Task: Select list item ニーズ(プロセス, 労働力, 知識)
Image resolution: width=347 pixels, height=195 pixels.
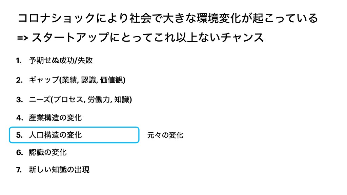Action: pos(80,99)
